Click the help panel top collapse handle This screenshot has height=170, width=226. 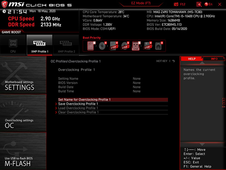tap(202, 63)
